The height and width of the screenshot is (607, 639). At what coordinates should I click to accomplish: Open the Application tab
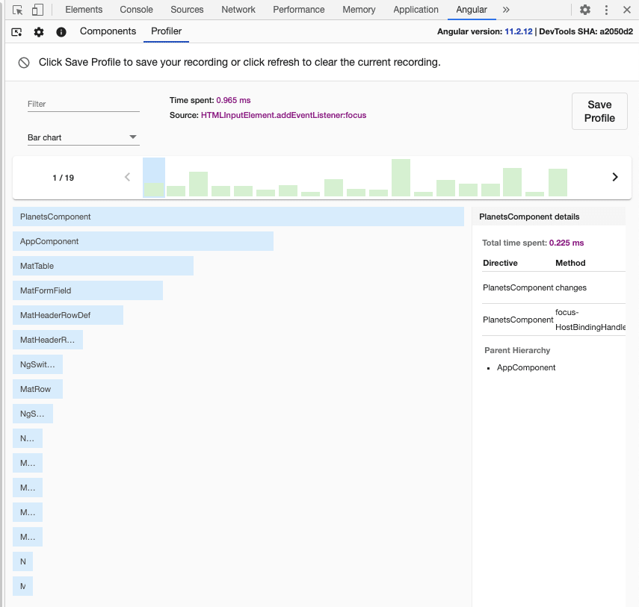[x=416, y=10]
